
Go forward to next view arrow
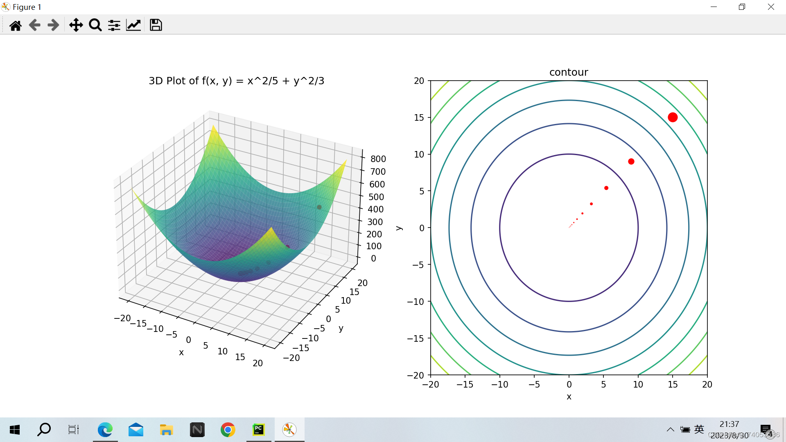pos(53,25)
